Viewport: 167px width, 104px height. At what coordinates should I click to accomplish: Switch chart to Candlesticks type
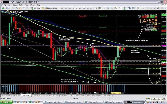pos(100,8)
